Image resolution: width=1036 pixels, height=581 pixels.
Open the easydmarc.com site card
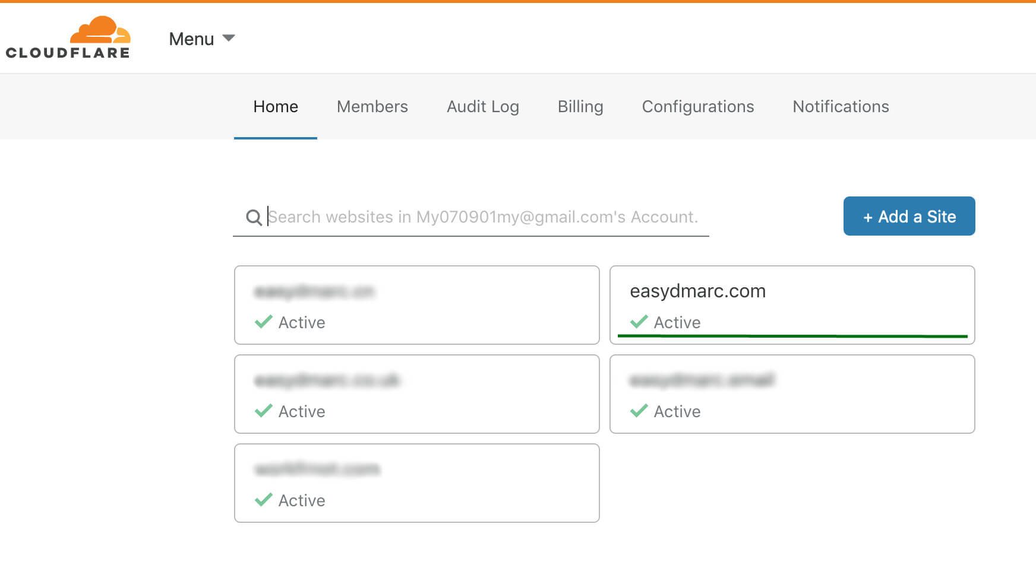[x=792, y=304]
